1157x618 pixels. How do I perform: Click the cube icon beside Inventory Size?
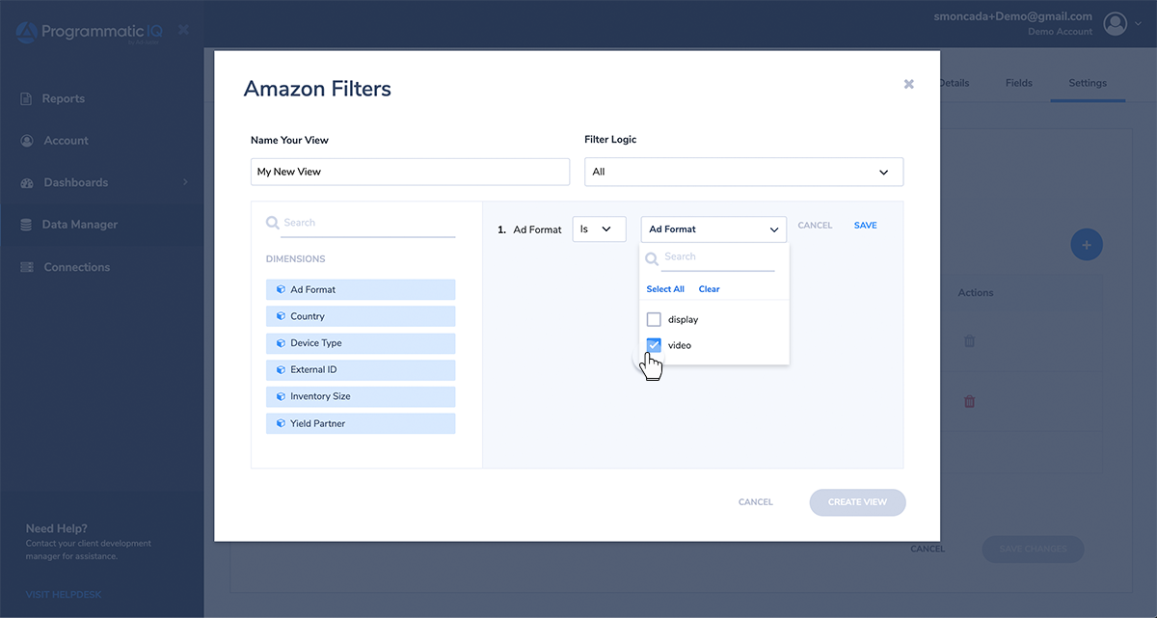tap(281, 396)
